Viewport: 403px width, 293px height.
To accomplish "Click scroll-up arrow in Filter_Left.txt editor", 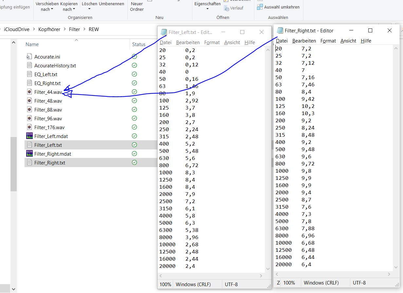I will point(268,50).
